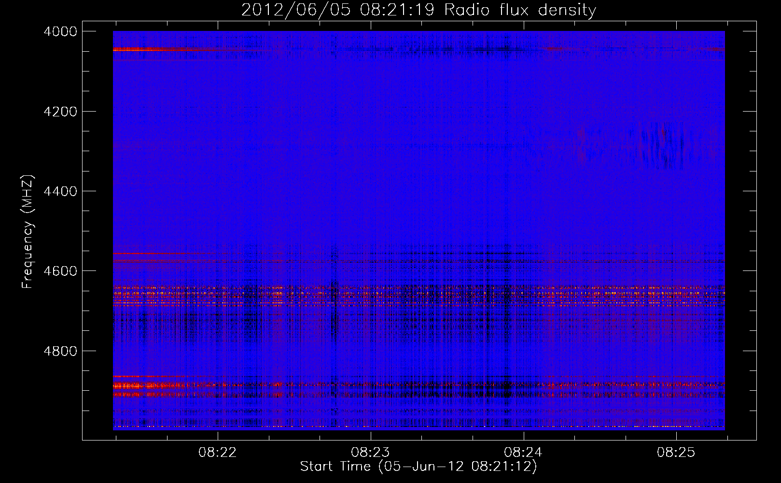Click the '4400' frequency axis label
The image size is (781, 483).
60,192
